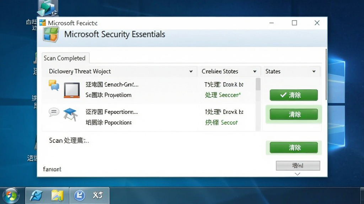Click the green checkmark 清除 button

(294, 95)
